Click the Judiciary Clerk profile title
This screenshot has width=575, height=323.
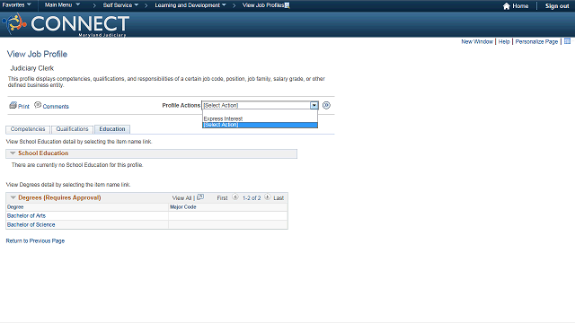(x=32, y=68)
